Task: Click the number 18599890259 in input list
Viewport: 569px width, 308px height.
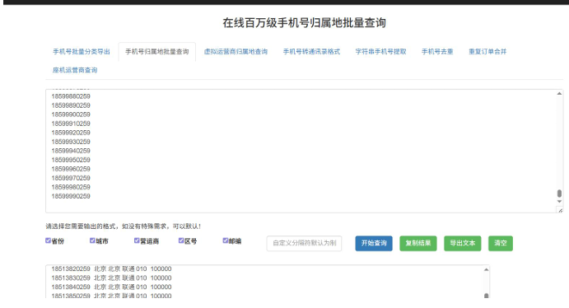Action: (71, 105)
